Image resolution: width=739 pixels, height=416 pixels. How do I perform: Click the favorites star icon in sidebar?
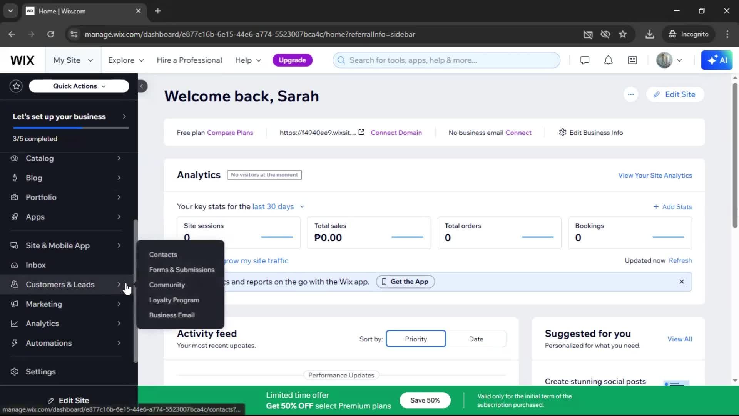(x=16, y=86)
